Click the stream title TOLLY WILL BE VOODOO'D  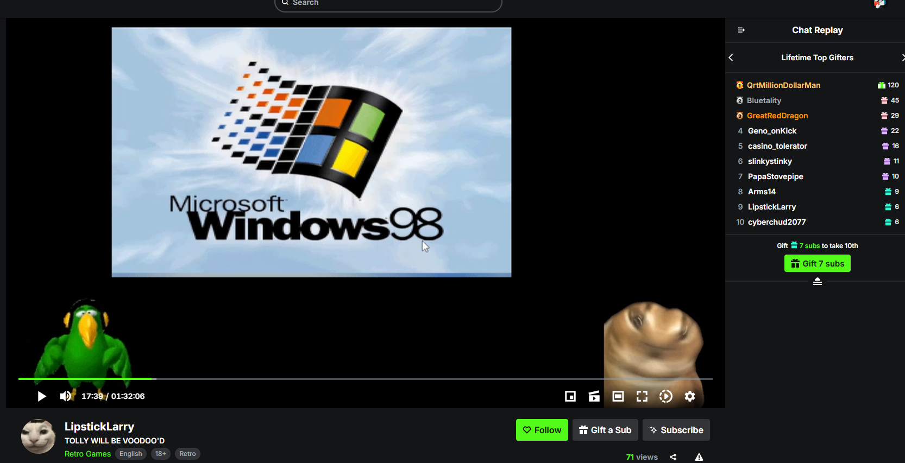point(115,441)
